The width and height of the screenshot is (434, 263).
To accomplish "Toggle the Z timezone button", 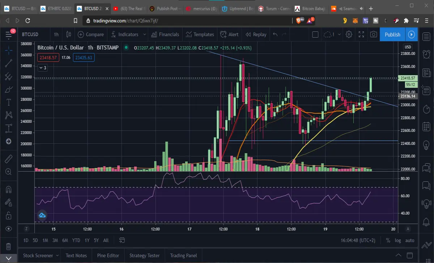I will click(26, 229).
